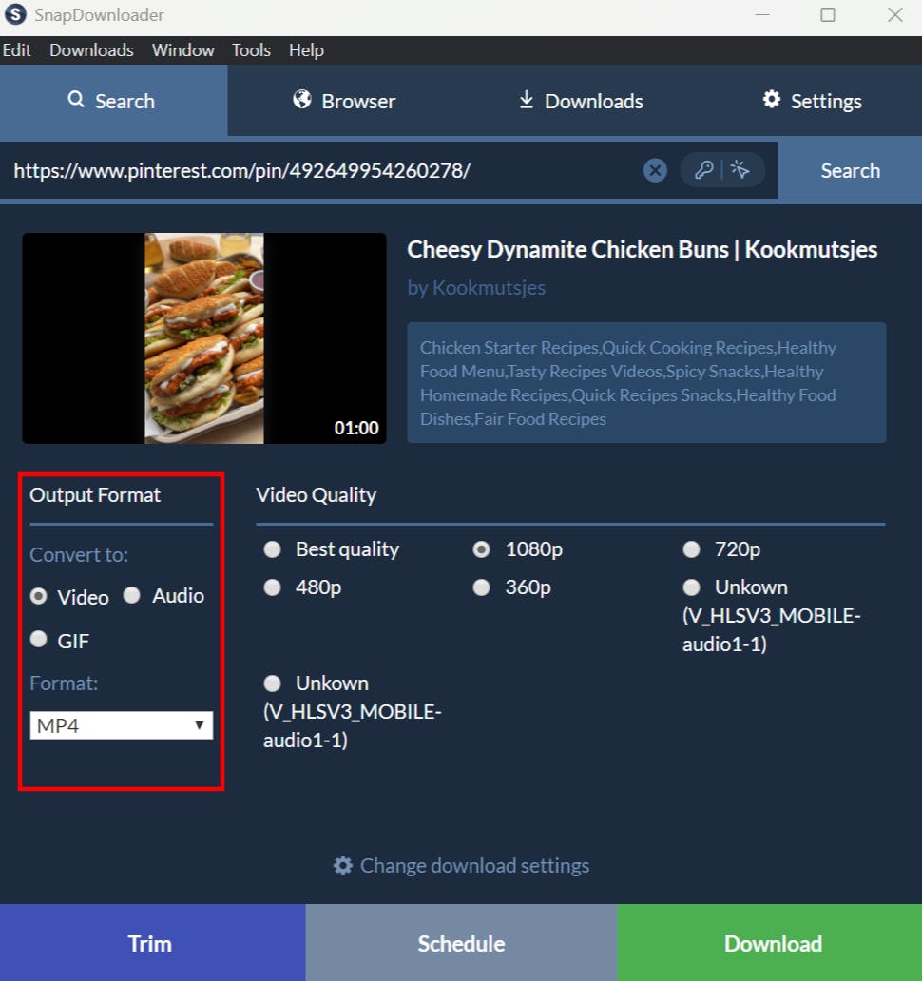Choose Best quality video option
The width and height of the screenshot is (922, 981).
click(x=272, y=549)
